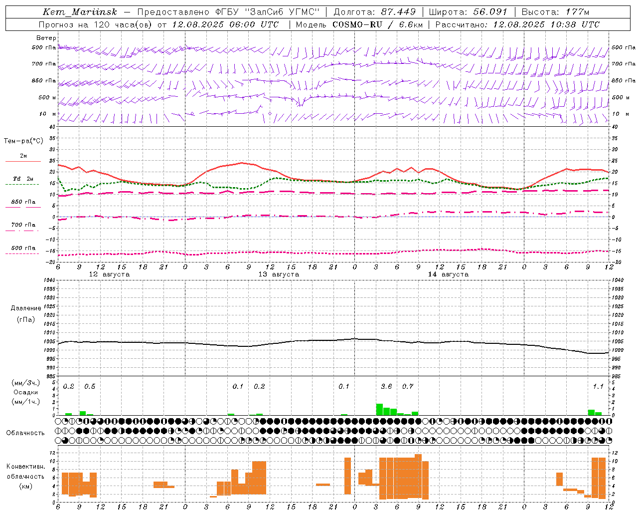638x511 pixels.
Task: Click the 'Рассчитано: 12.08.2025 10:38 UTC' text
Action: pyautogui.click(x=517, y=24)
